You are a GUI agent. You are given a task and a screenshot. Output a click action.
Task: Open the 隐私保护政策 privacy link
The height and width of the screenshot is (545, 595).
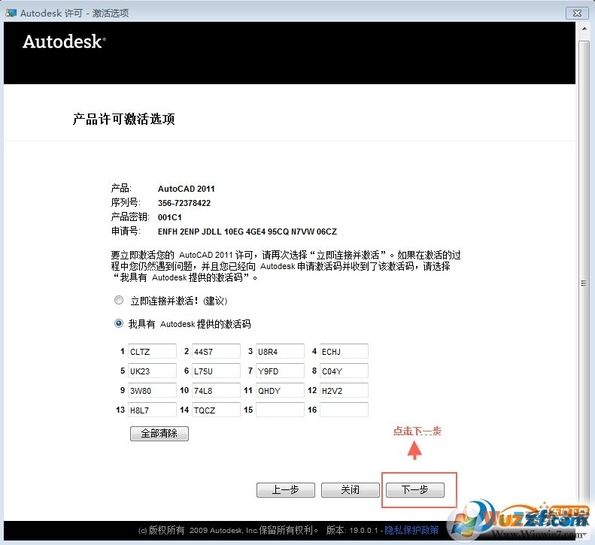pos(411,530)
